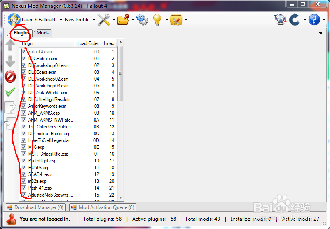330x229 pixels.
Task: Uncheck the PhotoLight.esp checkbox
Action: 24,161
